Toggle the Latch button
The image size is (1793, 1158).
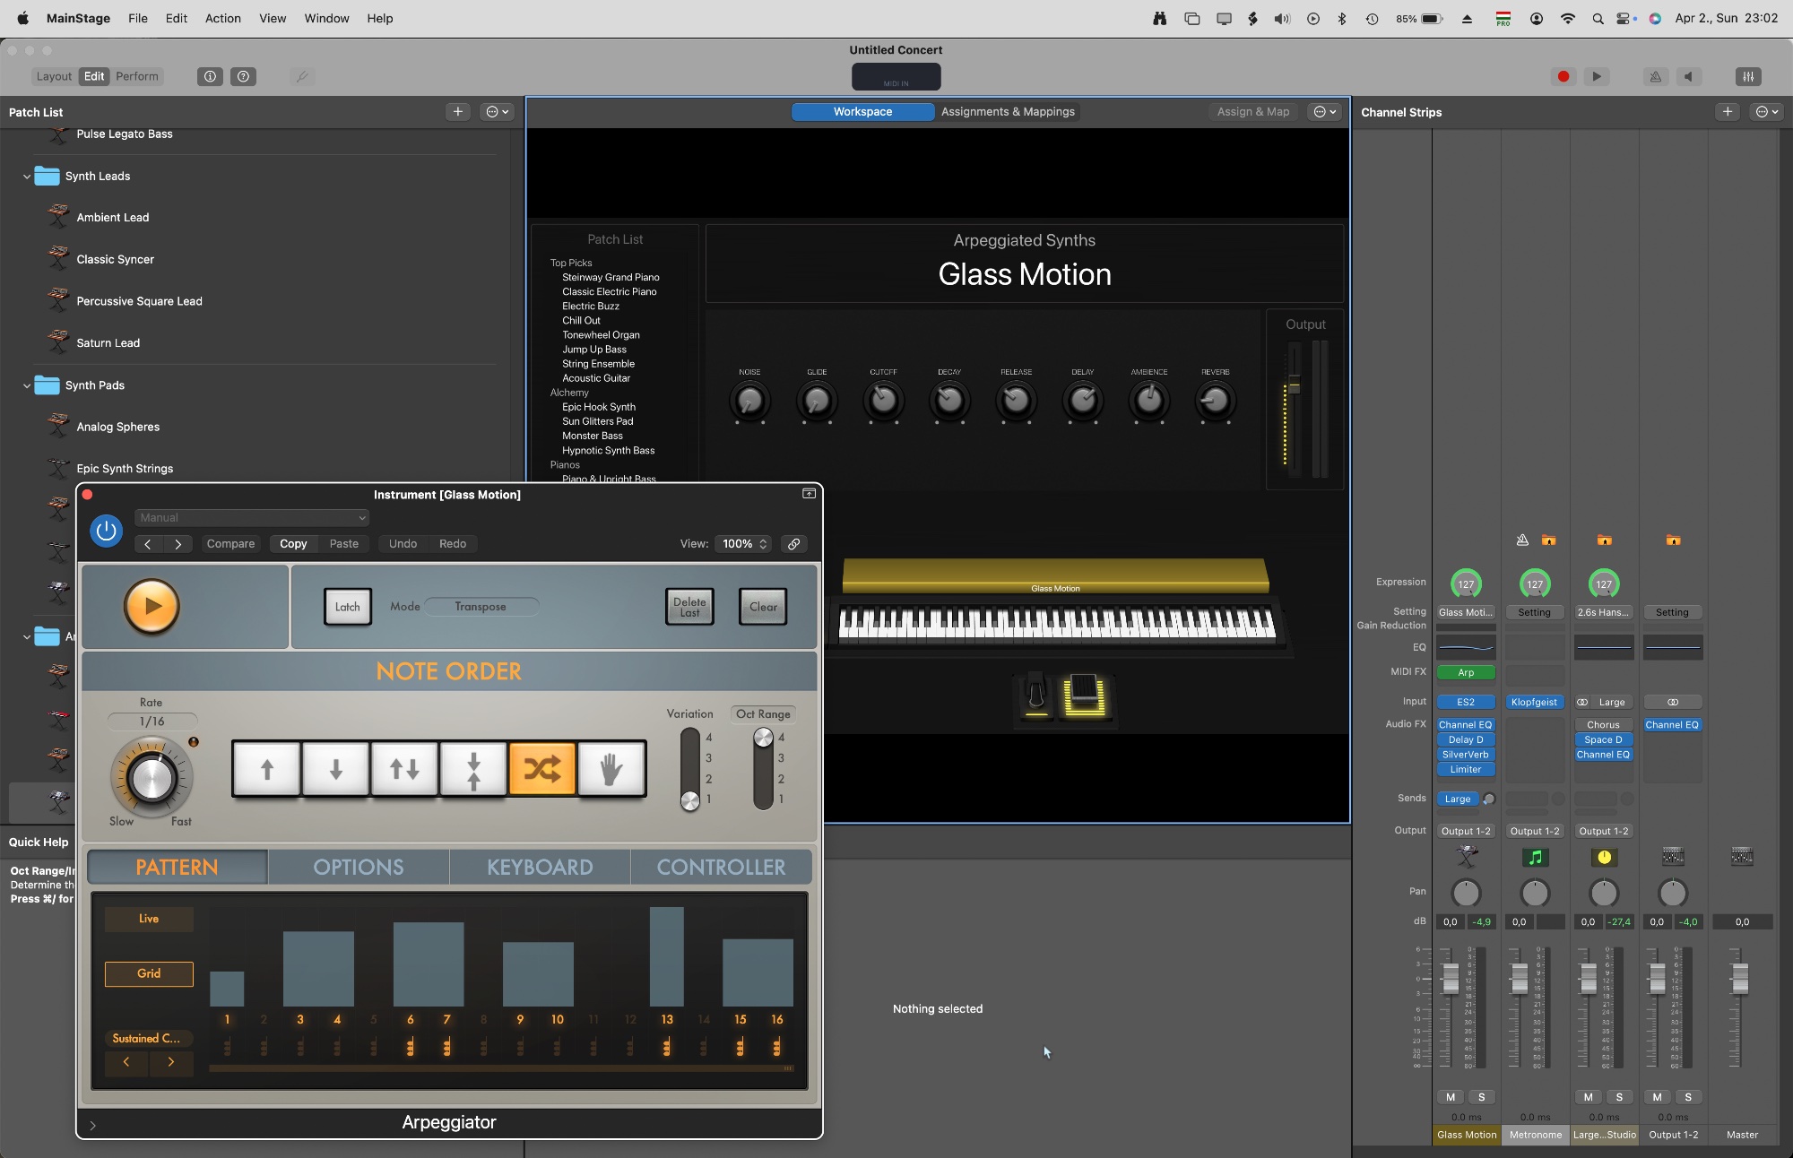[347, 607]
